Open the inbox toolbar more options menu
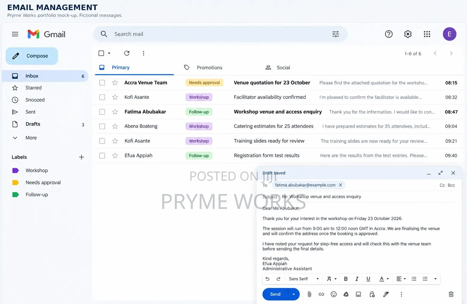 pos(144,53)
